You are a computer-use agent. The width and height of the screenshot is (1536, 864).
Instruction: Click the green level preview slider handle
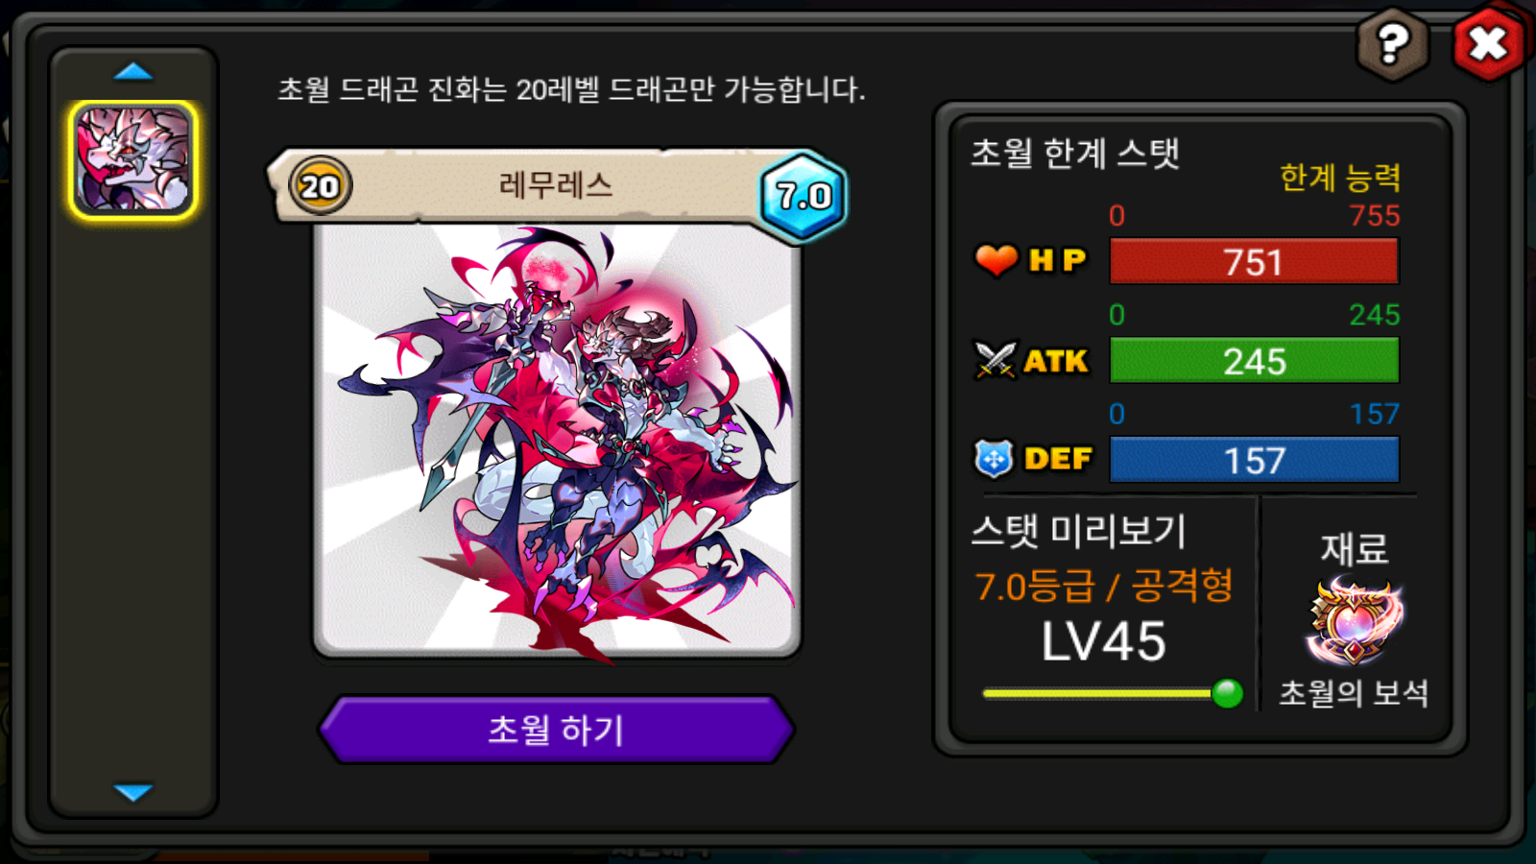tap(1227, 693)
